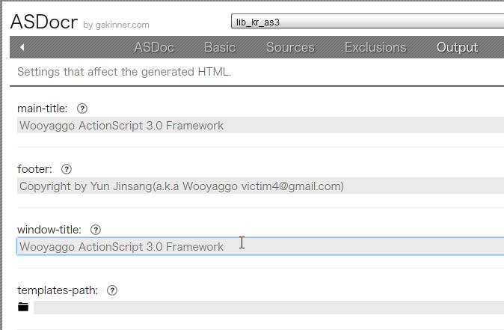The width and height of the screenshot is (504, 330).
Task: Click the 'main-title:' label
Action: click(42, 109)
